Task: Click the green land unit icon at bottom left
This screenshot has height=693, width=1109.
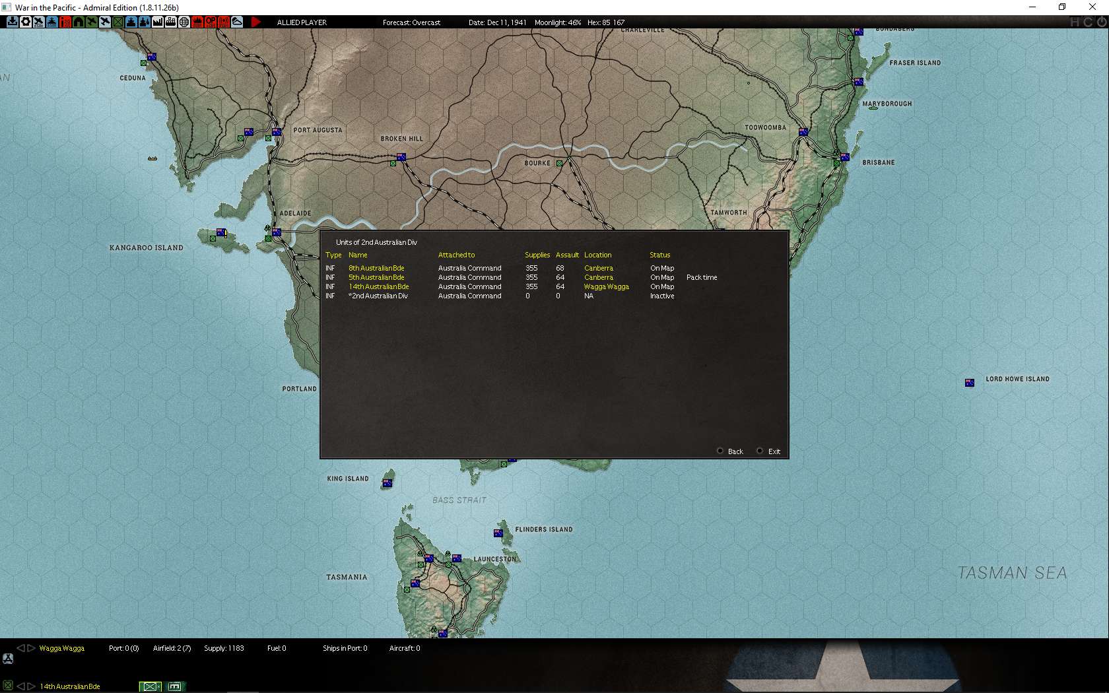Action: pyautogui.click(x=8, y=686)
